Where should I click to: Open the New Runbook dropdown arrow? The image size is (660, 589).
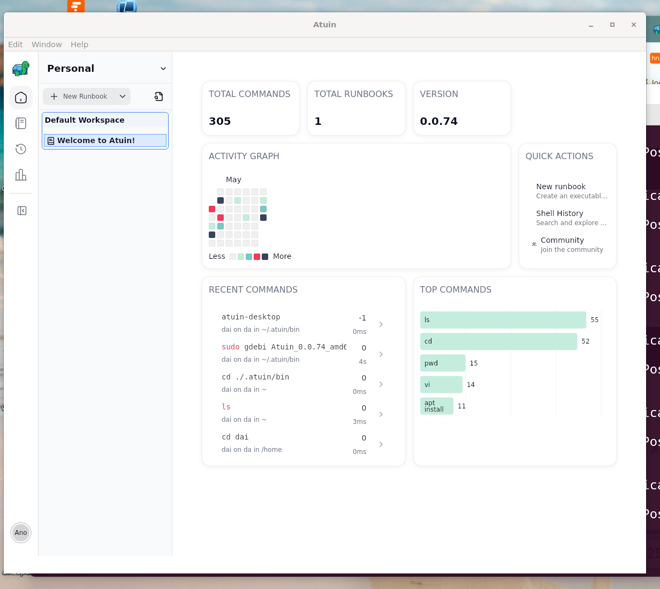pyautogui.click(x=123, y=96)
